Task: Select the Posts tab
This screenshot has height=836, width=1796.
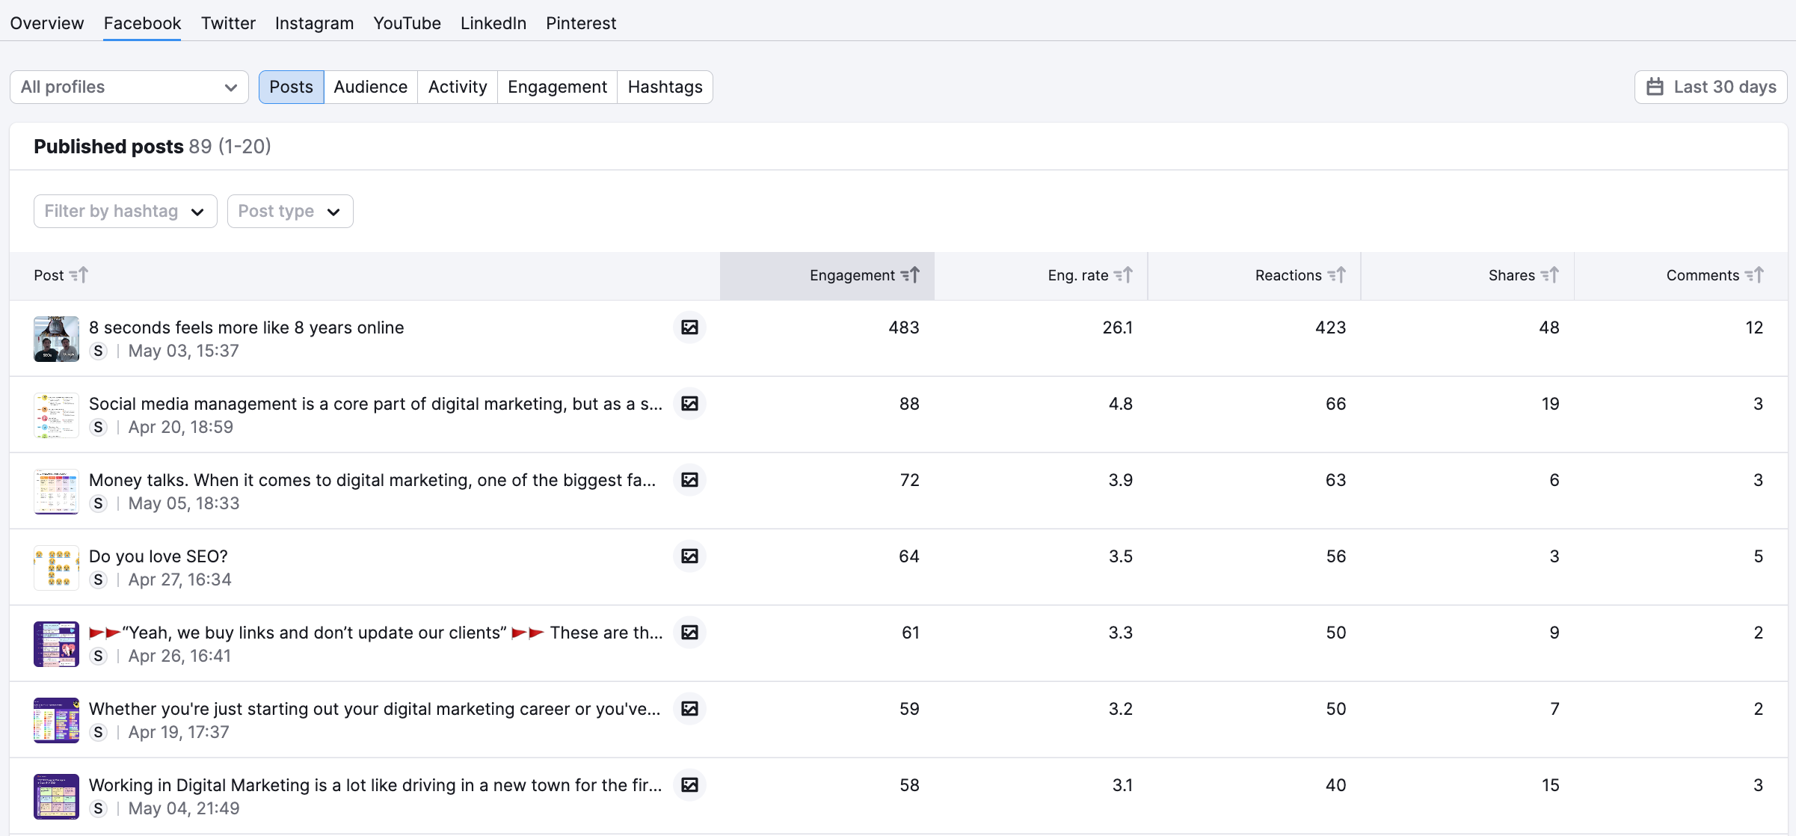Action: pyautogui.click(x=291, y=86)
